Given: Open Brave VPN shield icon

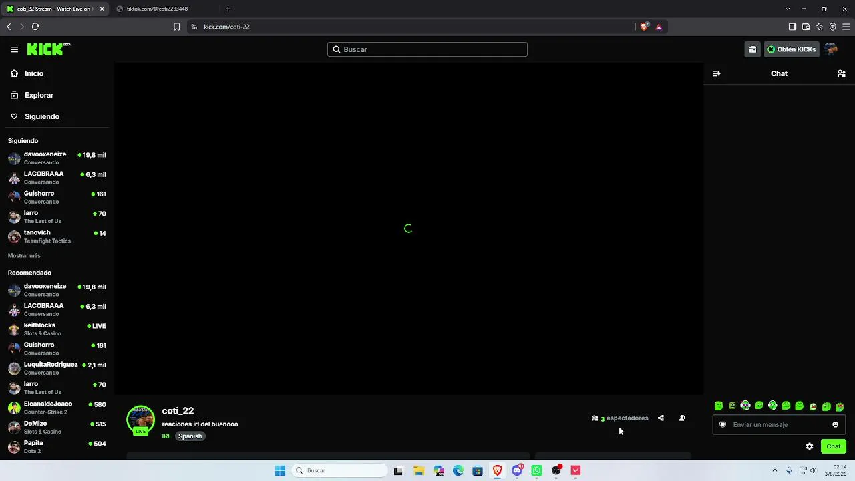Looking at the screenshot, I should click(832, 27).
